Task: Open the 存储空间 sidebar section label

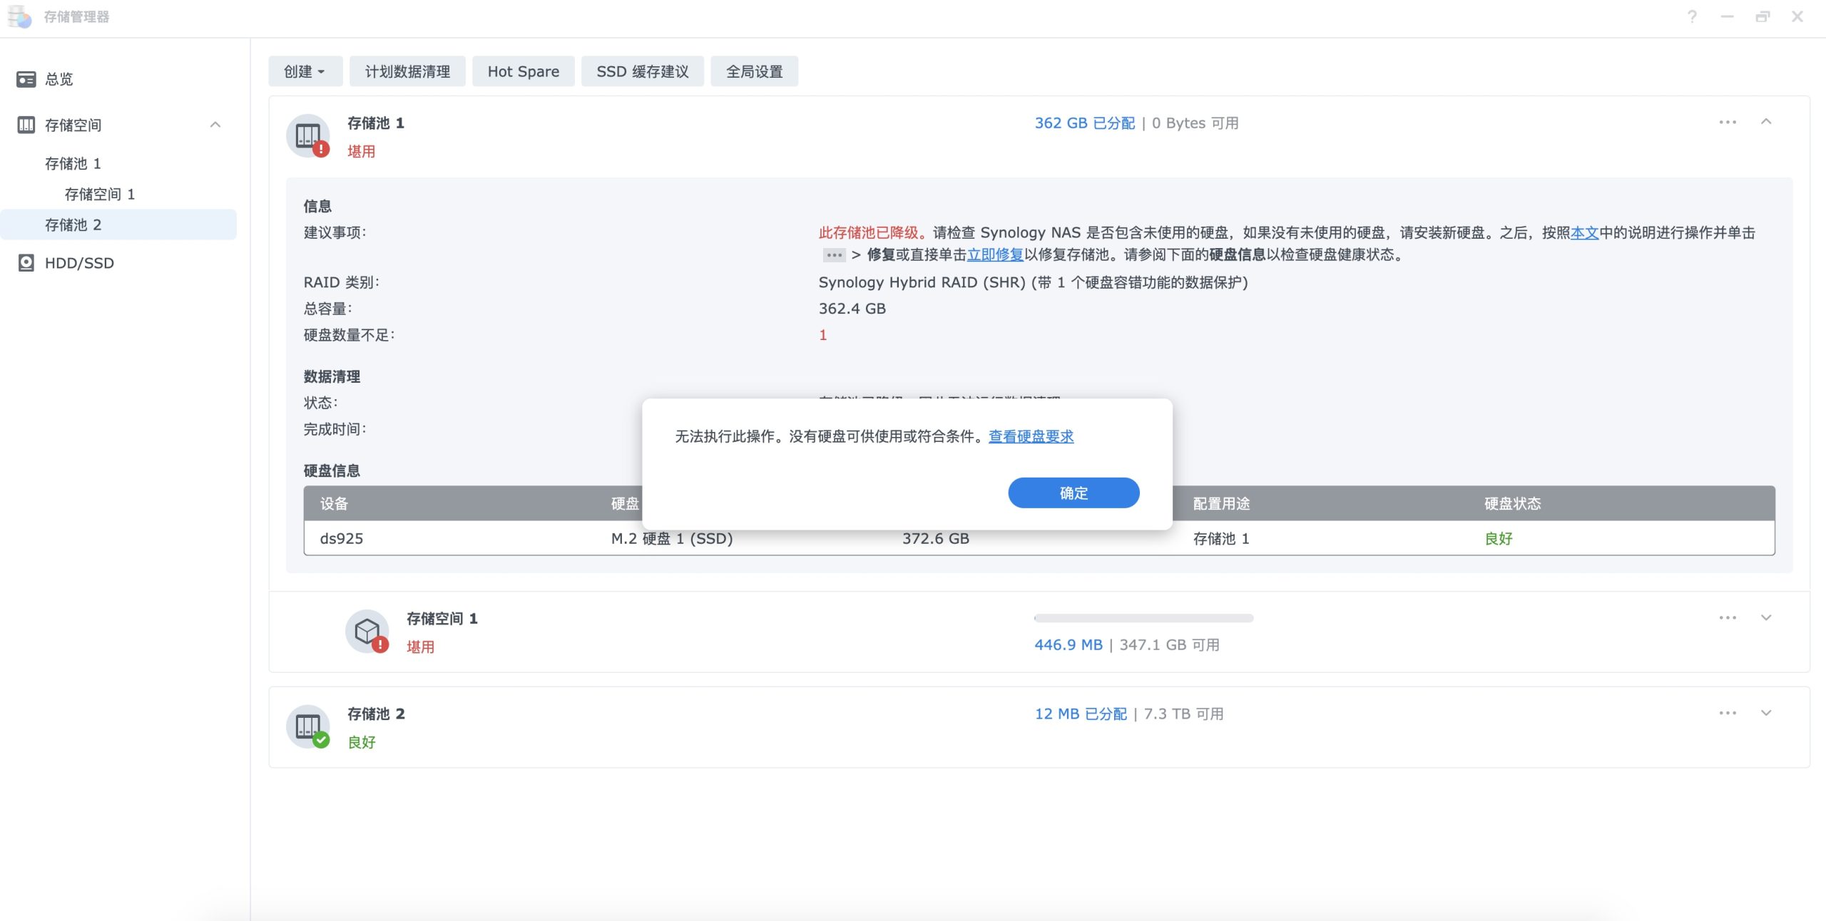Action: [x=73, y=125]
